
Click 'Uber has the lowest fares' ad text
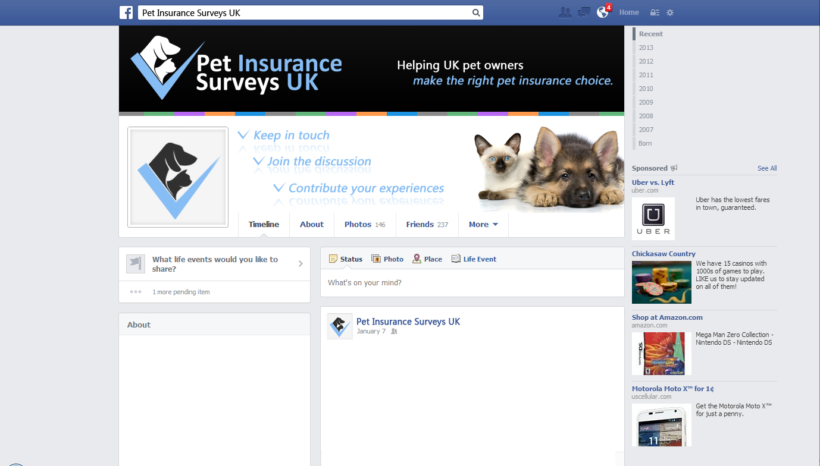click(733, 204)
